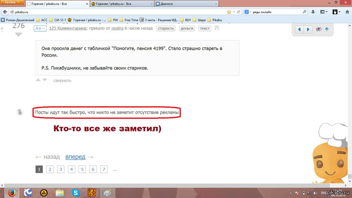The width and height of the screenshot is (352, 198).
Task: Open the ACC bookmarks folder
Action: pyautogui.click(x=42, y=20)
